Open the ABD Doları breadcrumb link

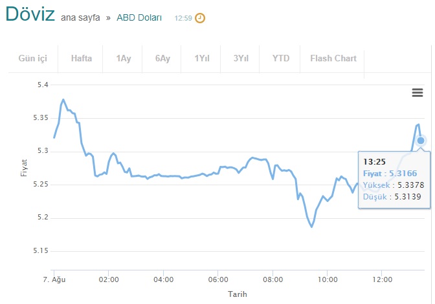coord(139,17)
